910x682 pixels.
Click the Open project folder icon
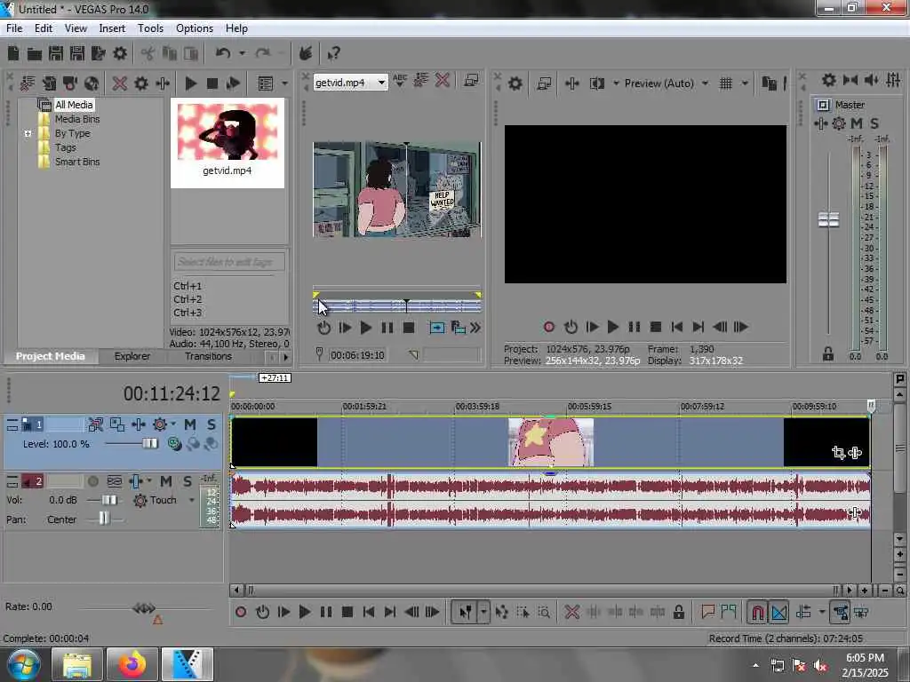click(35, 54)
